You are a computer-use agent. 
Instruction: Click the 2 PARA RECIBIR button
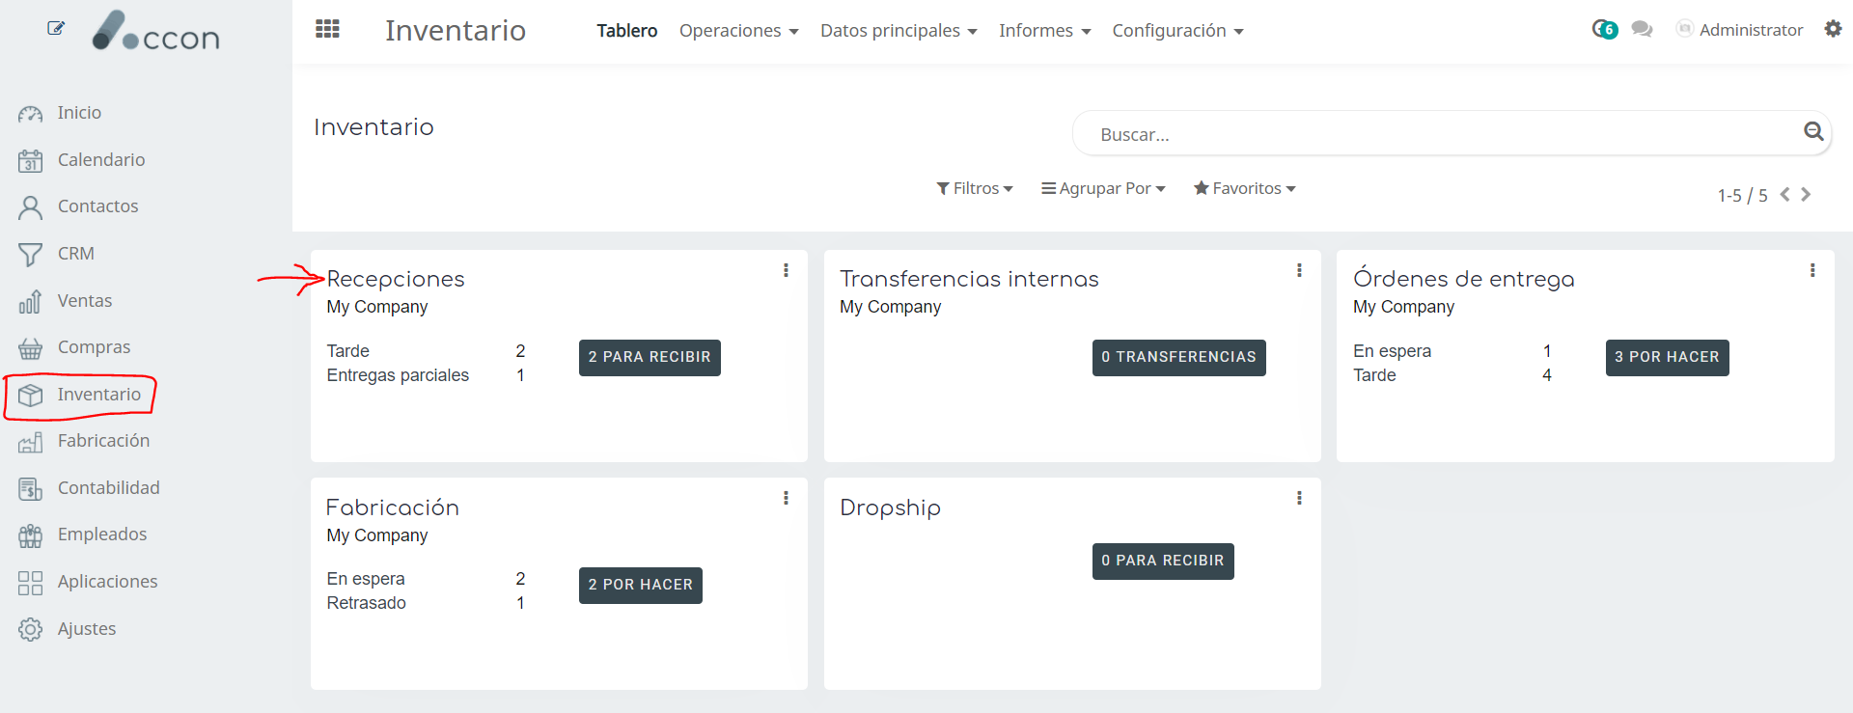[x=650, y=357]
